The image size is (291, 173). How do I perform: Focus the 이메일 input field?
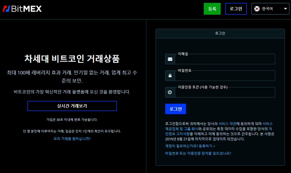[x=225, y=59]
